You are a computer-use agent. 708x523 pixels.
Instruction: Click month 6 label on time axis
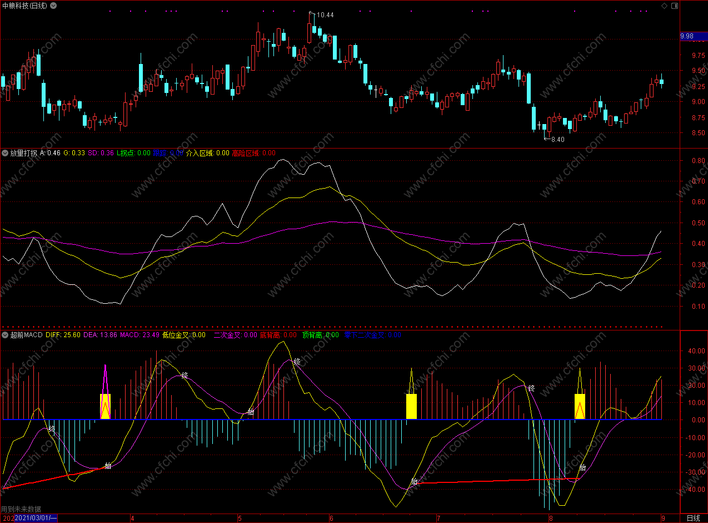(331, 518)
